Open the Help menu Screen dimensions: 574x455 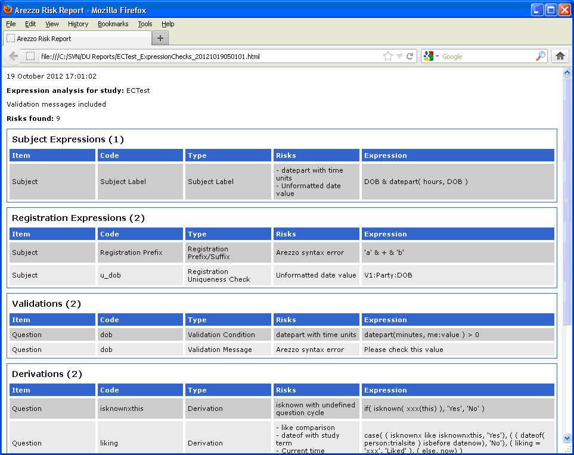pyautogui.click(x=168, y=24)
